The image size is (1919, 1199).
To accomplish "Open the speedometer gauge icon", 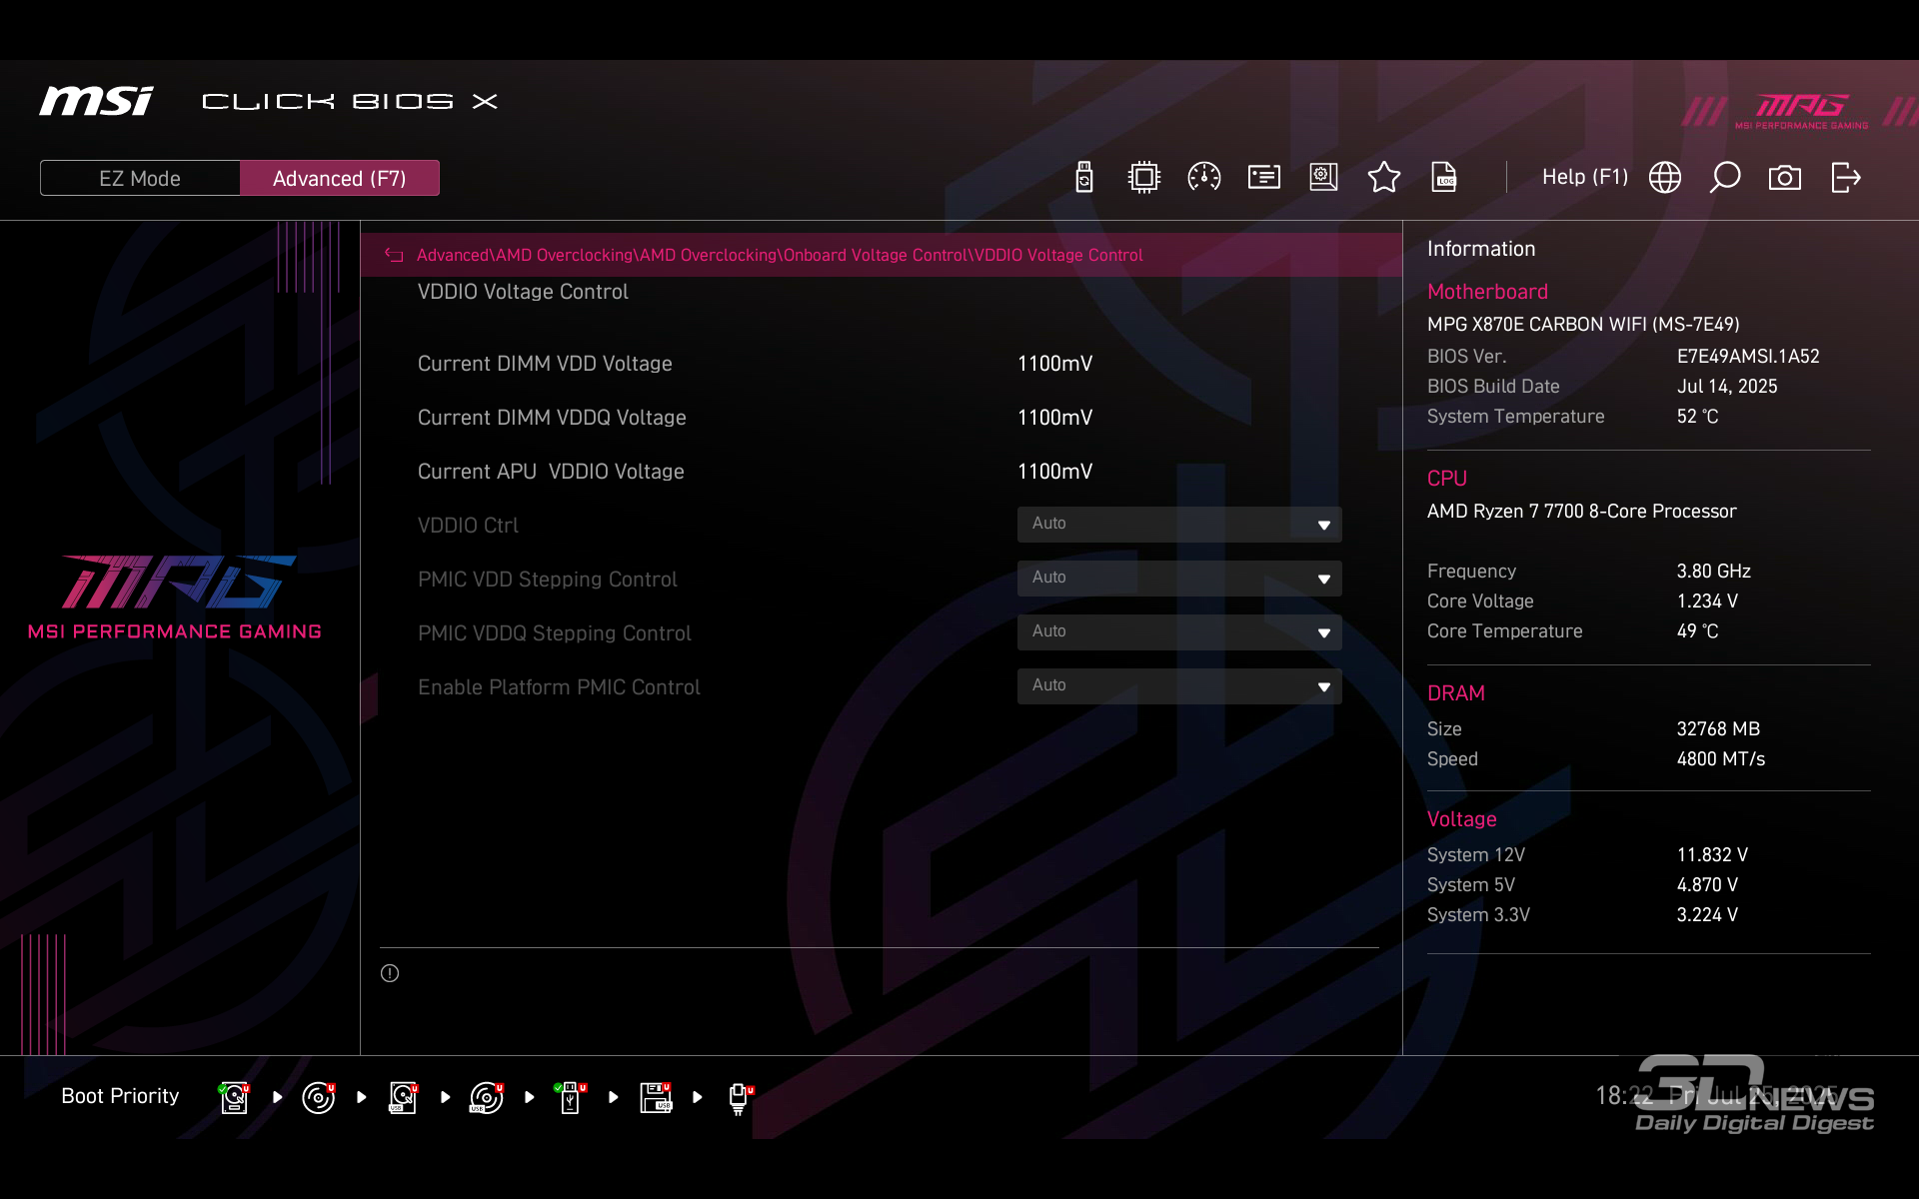I will pos(1204,178).
